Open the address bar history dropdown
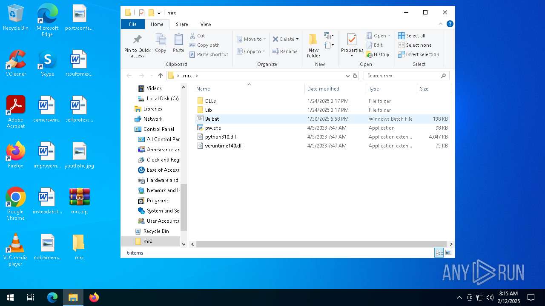545x306 pixels. pyautogui.click(x=347, y=76)
